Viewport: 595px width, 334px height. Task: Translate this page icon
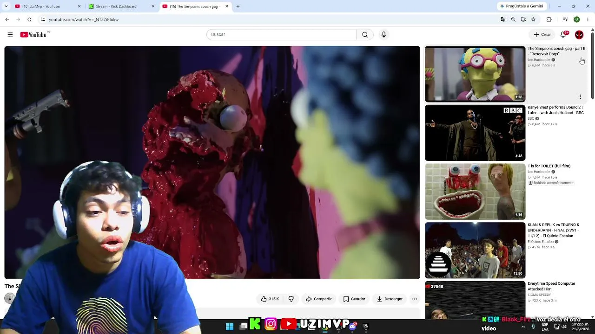click(503, 19)
